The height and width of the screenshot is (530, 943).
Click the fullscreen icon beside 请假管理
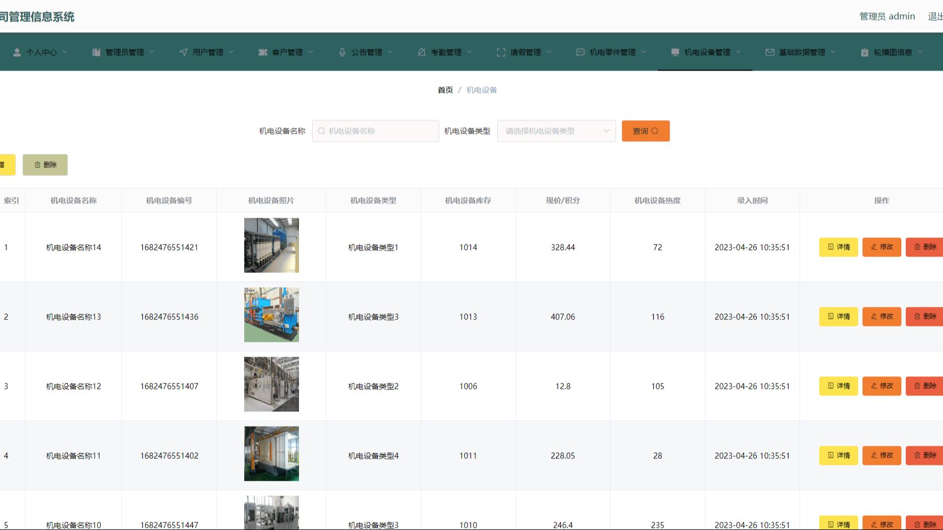click(x=501, y=52)
